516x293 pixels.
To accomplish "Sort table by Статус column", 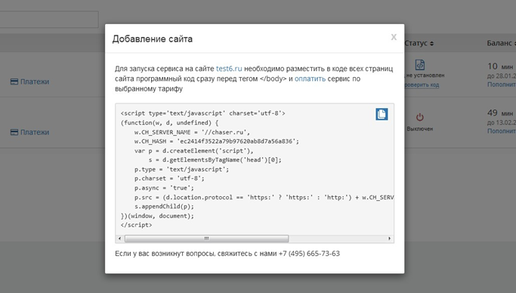I will pyautogui.click(x=419, y=43).
